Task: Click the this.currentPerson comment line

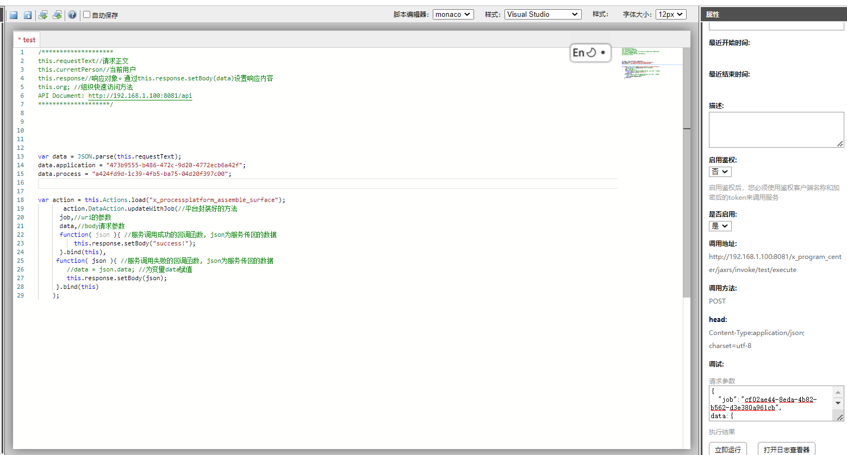Action: coord(87,69)
